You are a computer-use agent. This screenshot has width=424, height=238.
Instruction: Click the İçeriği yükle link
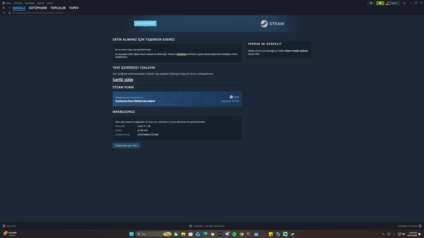pos(123,80)
